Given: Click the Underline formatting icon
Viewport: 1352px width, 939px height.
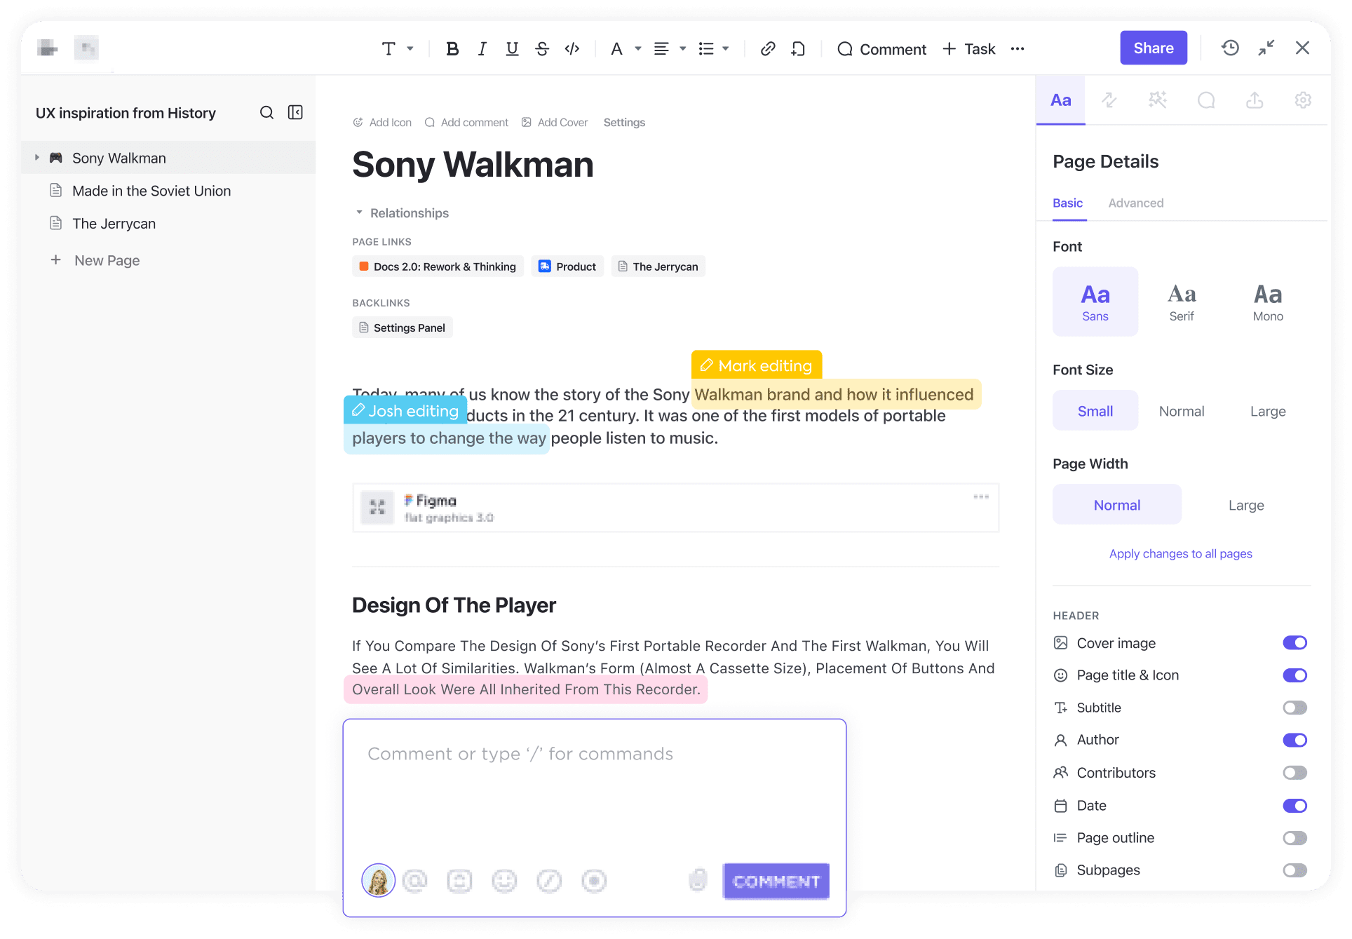Looking at the screenshot, I should point(512,49).
